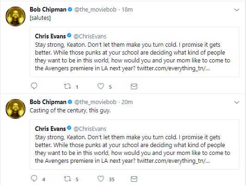Open the 20m tweet's options chevron
This screenshot has height=185, width=246.
point(237,103)
